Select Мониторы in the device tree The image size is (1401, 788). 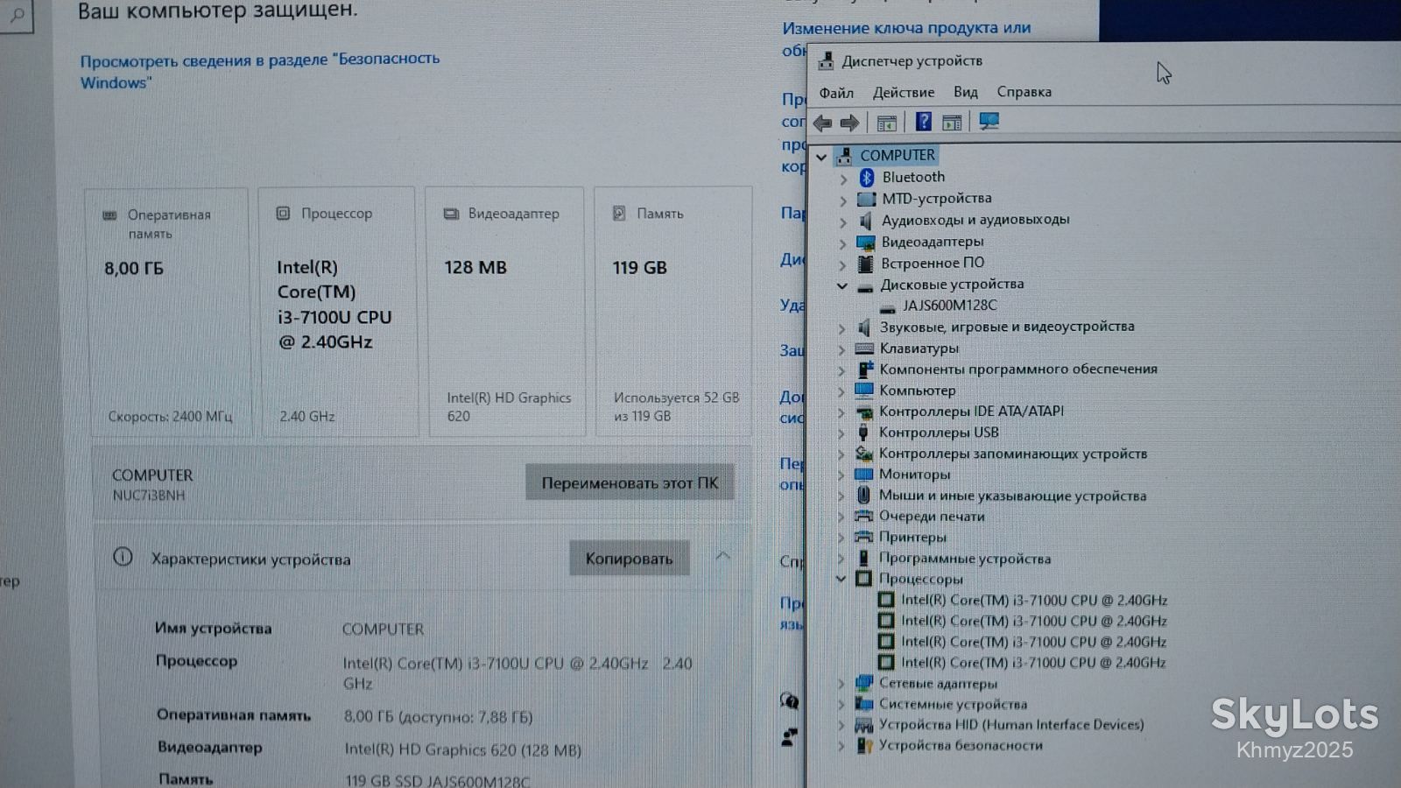[x=914, y=475]
